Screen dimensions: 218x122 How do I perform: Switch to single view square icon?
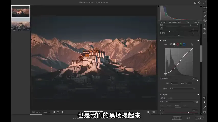coord(148,112)
